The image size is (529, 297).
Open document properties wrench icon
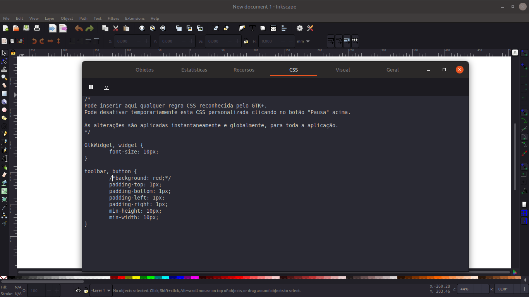(x=310, y=28)
